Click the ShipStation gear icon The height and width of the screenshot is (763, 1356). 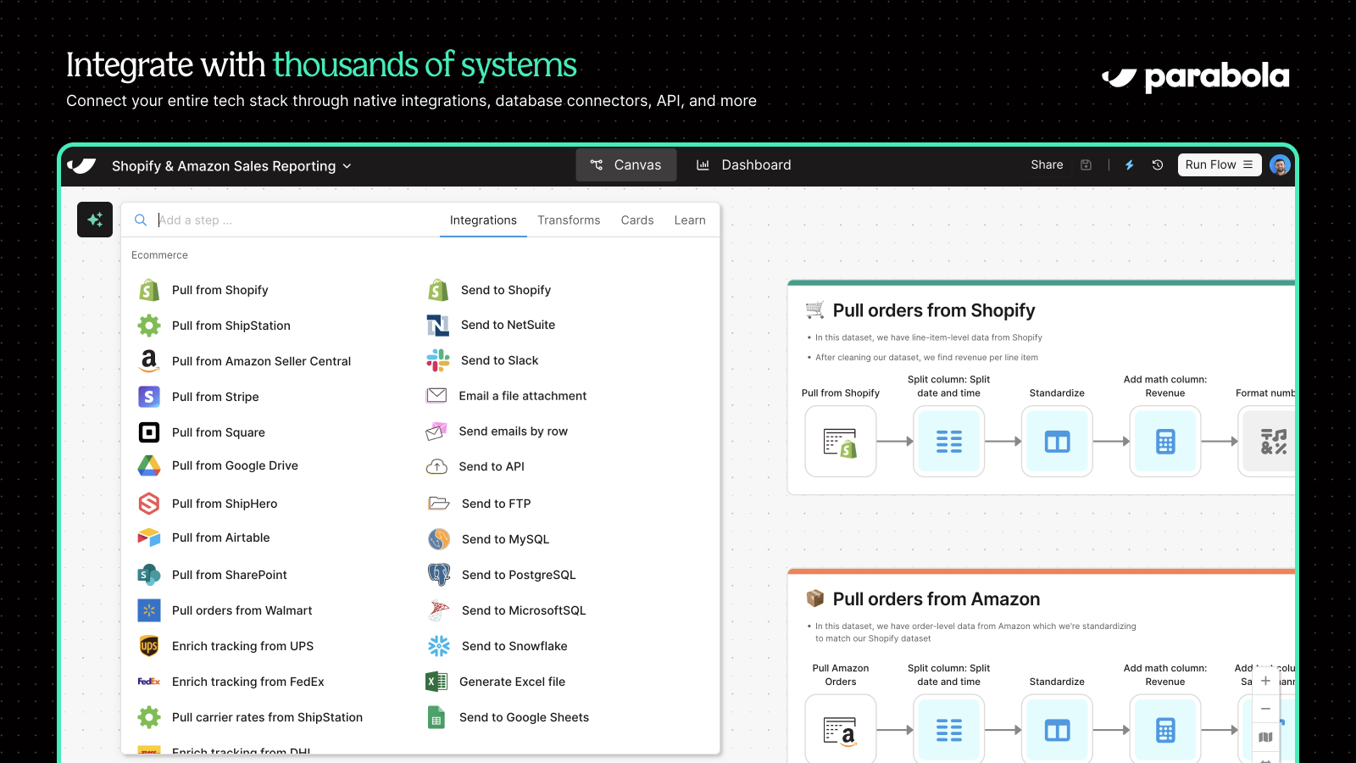[149, 326]
